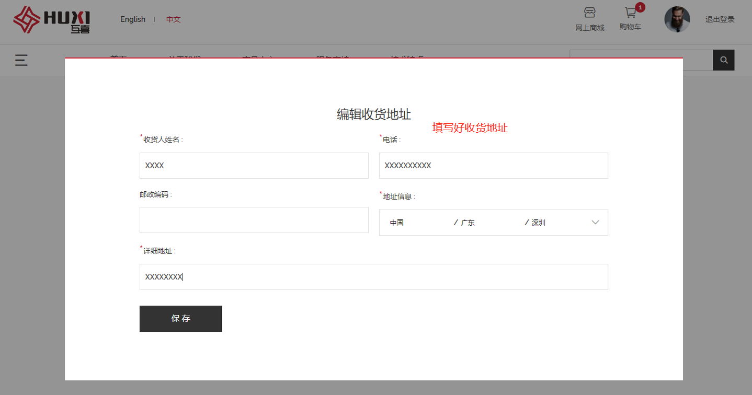This screenshot has width=752, height=395.
Task: Click the 详细地址 input field
Action: (374, 277)
